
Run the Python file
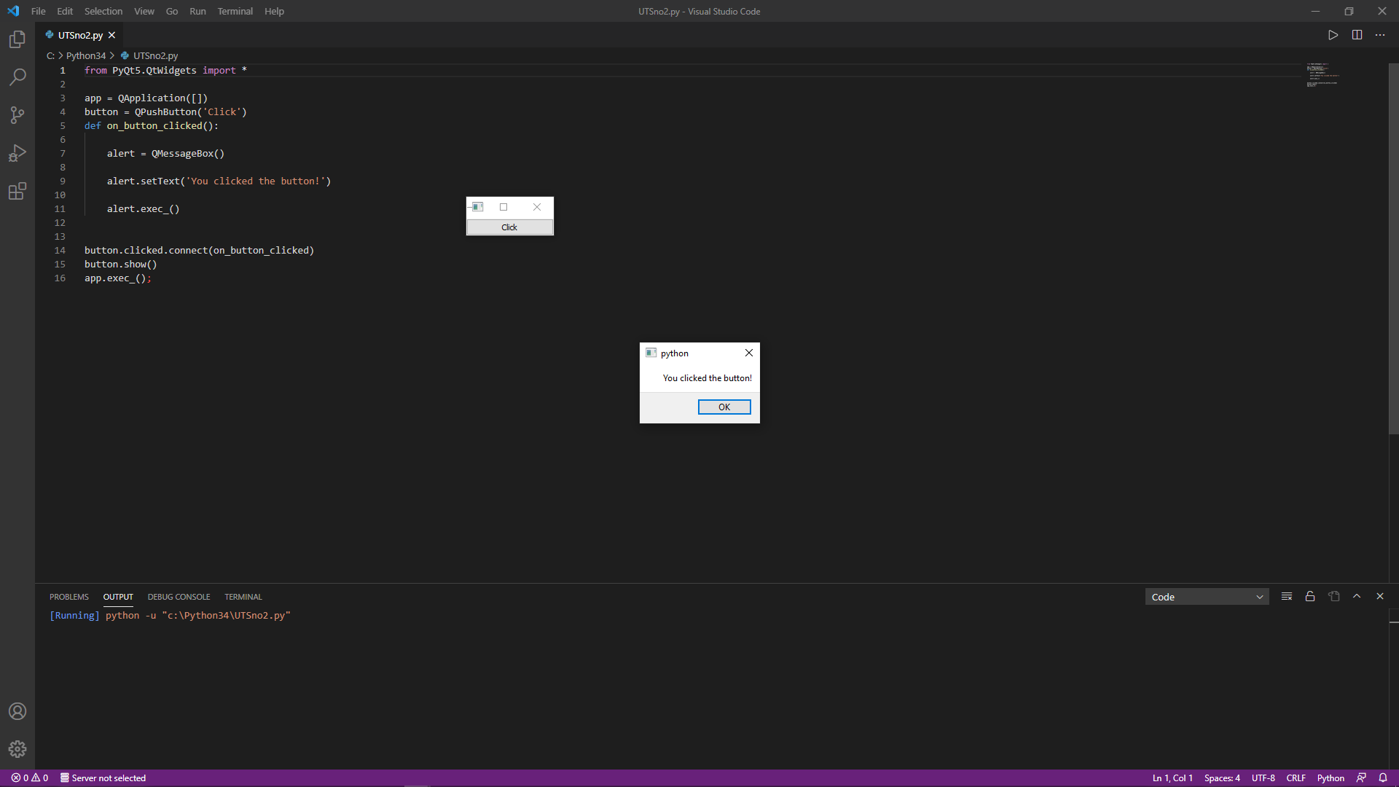(1333, 34)
